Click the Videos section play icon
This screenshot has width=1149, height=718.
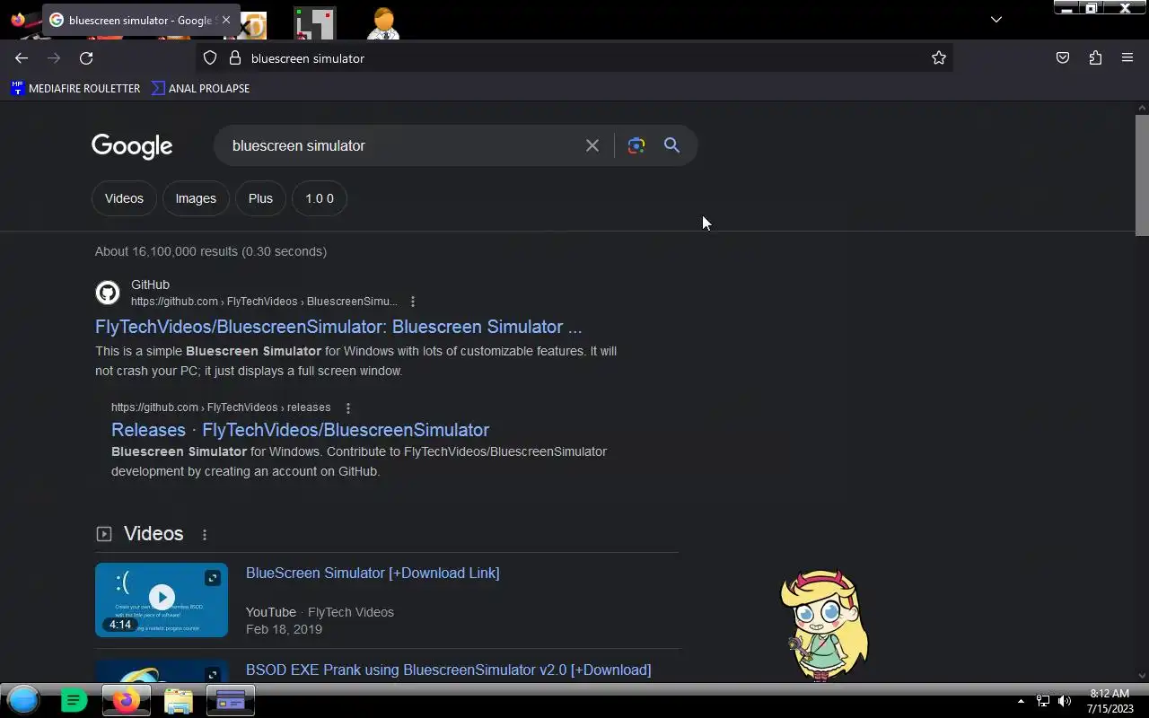[104, 534]
